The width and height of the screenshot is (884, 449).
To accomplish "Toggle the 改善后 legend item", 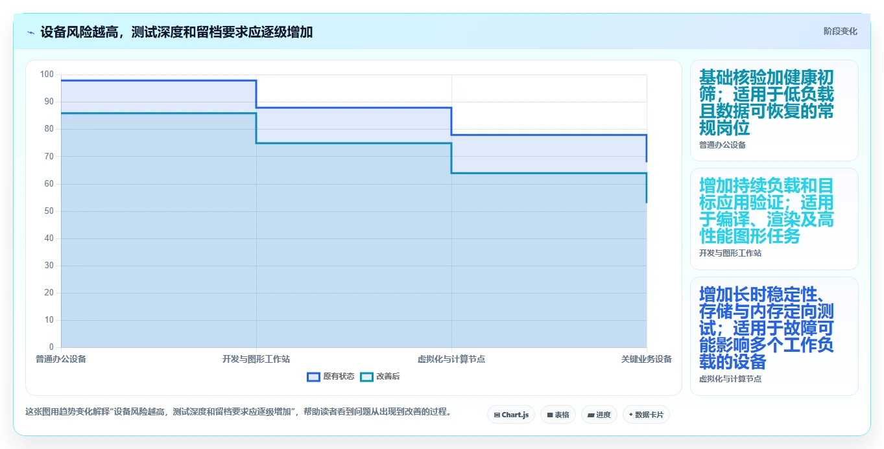I will point(380,376).
